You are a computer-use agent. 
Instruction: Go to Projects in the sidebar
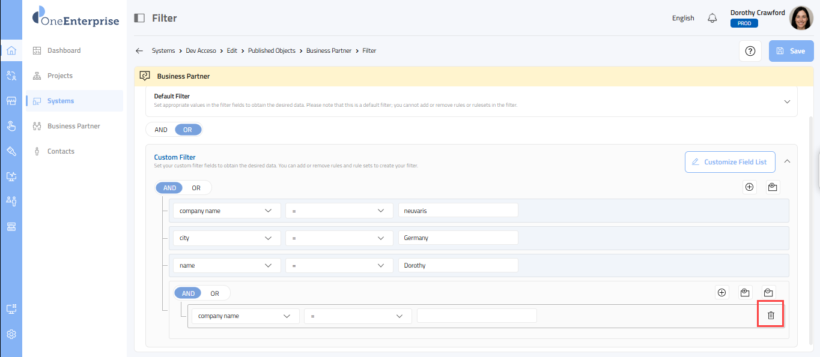coord(59,76)
